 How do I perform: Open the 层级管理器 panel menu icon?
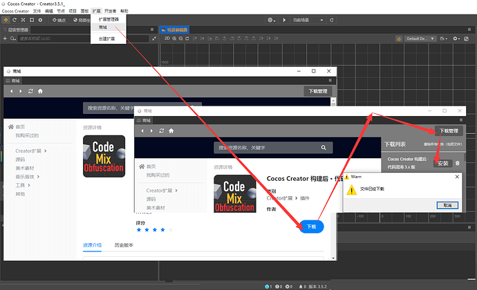click(x=152, y=30)
